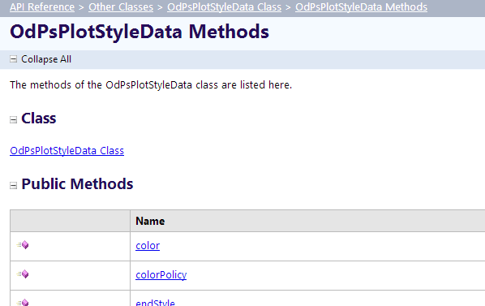This screenshot has width=485, height=306.
Task: Click the Collapse All minus icon
Action: (x=13, y=58)
